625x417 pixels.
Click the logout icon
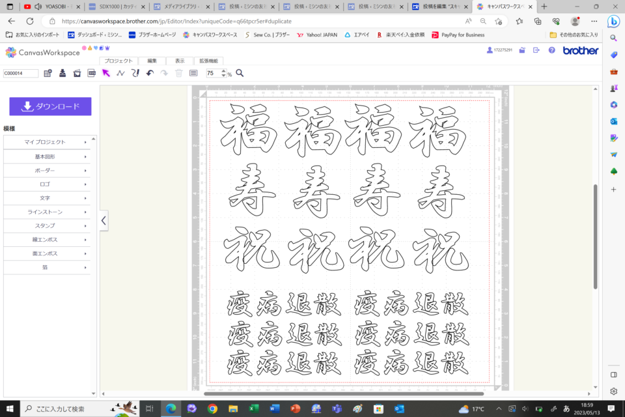click(x=536, y=50)
